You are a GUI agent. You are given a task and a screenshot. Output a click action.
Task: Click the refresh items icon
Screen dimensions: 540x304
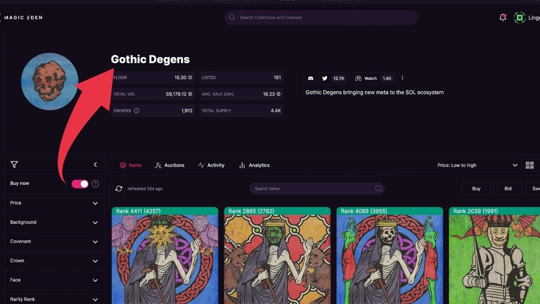(x=119, y=189)
